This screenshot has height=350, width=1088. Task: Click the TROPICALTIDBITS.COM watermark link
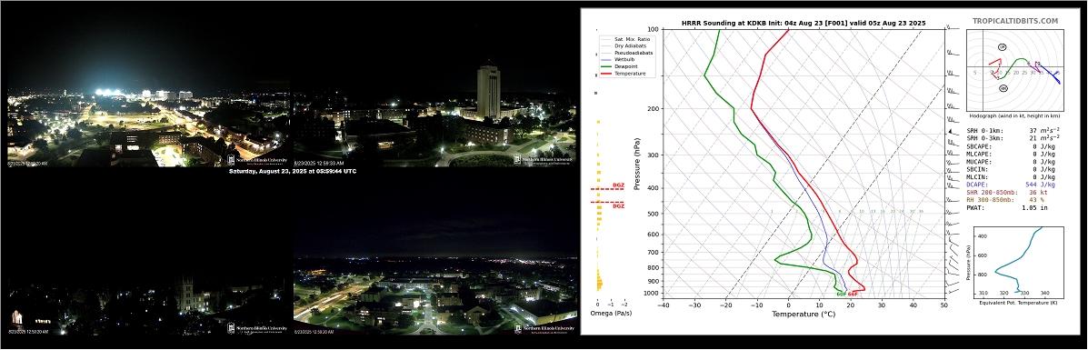[1014, 22]
